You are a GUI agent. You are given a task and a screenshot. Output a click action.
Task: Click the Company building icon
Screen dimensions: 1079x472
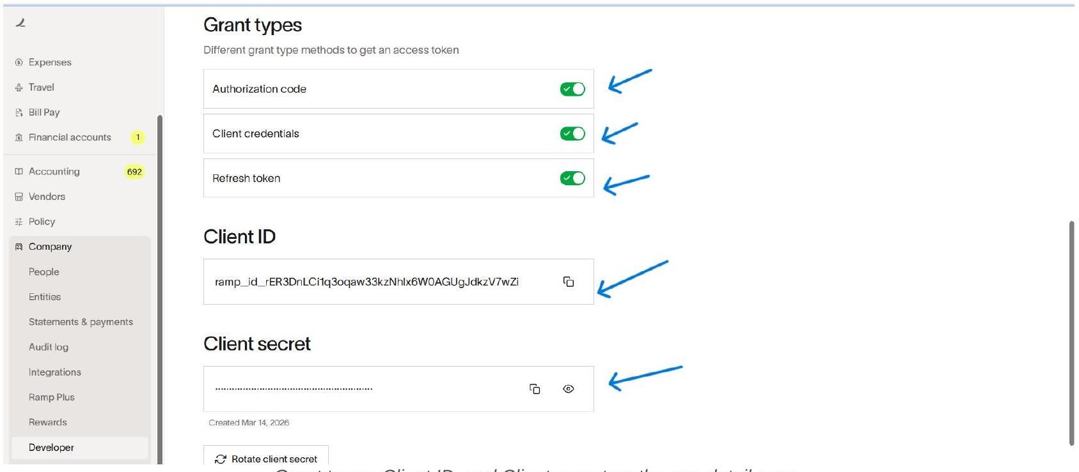click(19, 247)
